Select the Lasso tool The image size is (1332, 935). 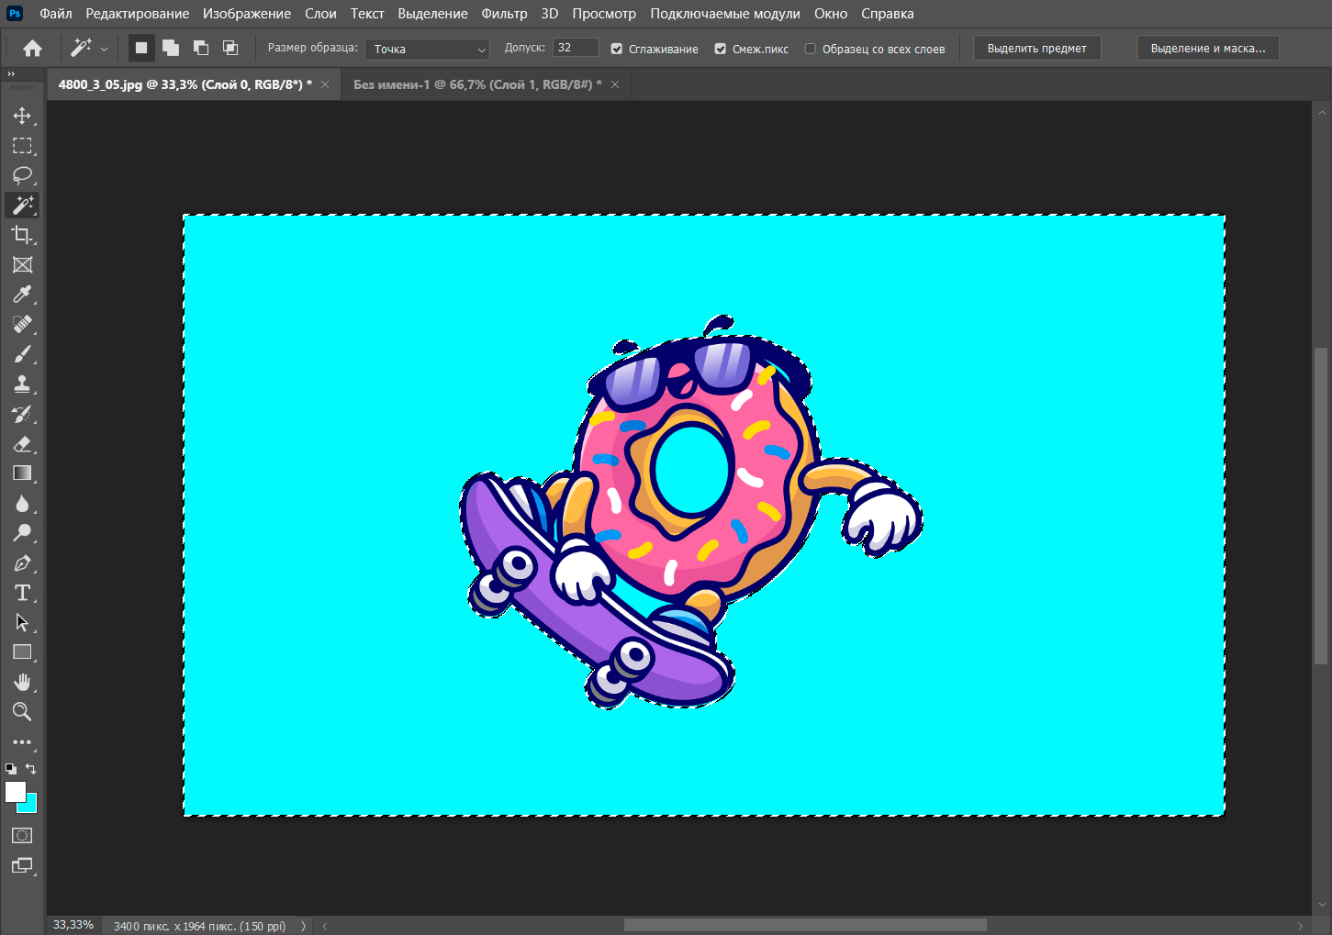point(22,175)
